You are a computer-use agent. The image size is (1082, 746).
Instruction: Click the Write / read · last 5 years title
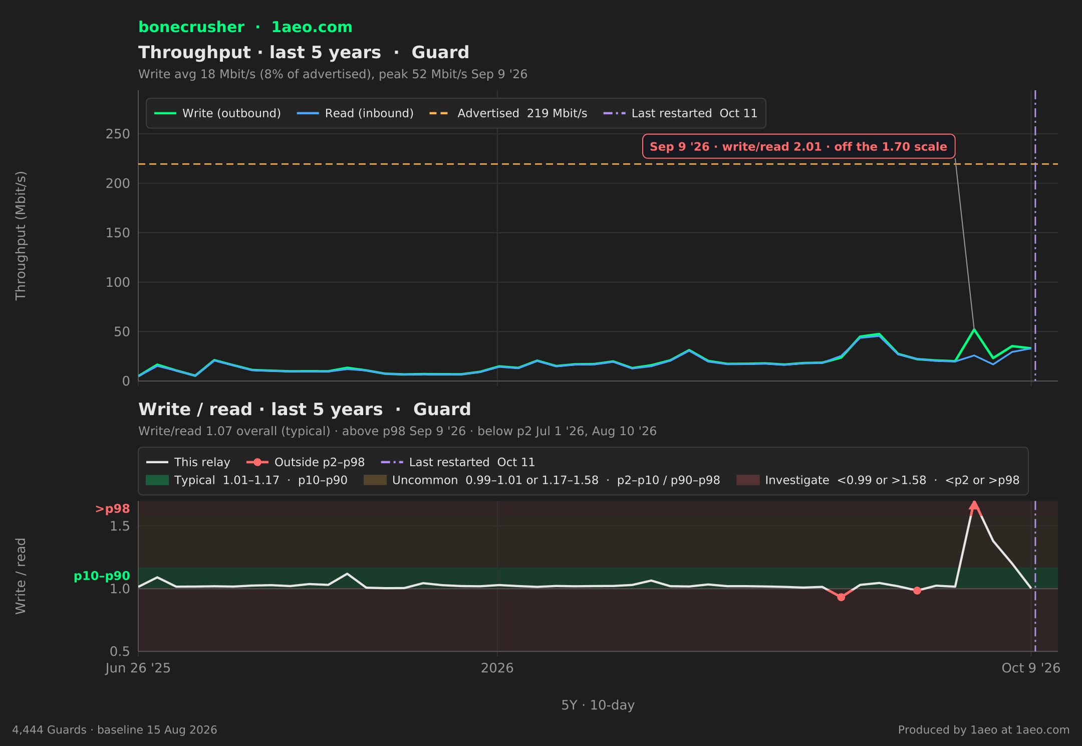coord(305,409)
